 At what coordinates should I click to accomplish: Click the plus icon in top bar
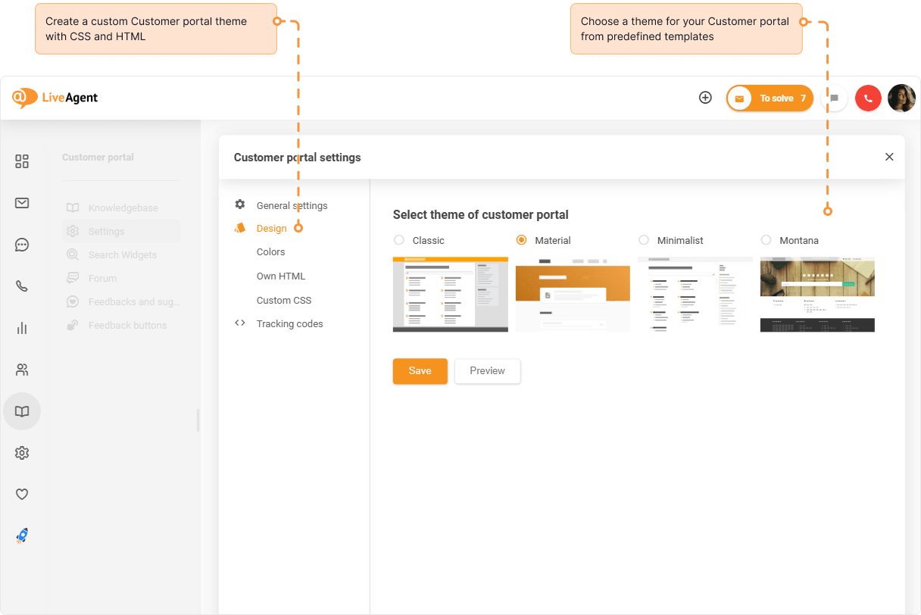coord(705,98)
